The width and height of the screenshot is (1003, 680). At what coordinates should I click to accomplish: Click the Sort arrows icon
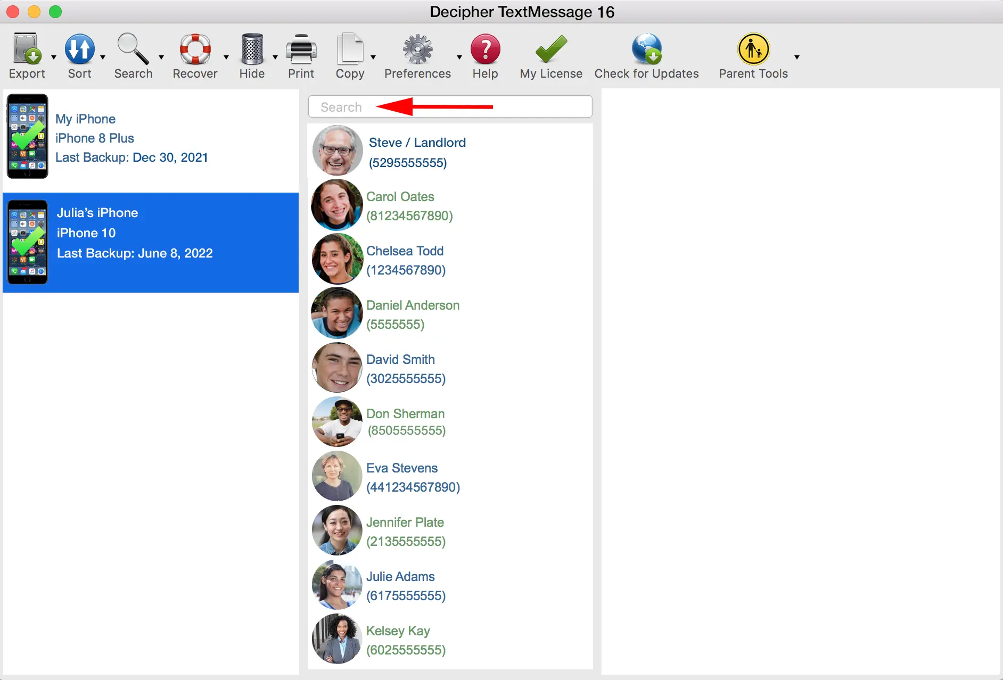click(79, 49)
